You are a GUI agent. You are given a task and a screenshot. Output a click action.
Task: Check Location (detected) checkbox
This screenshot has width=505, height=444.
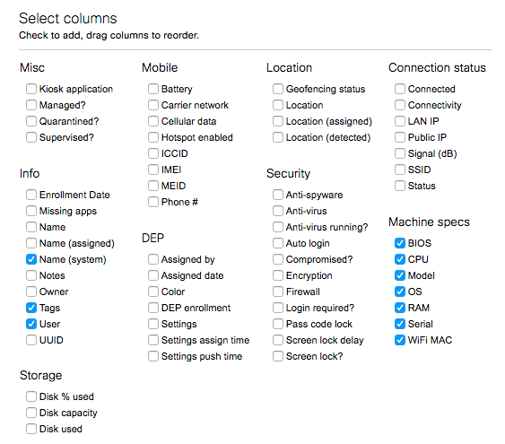click(278, 137)
